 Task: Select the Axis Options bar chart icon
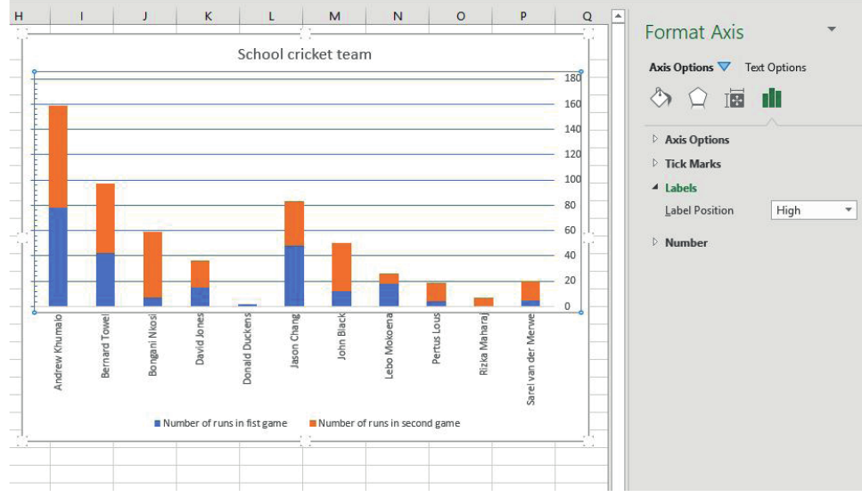coord(771,98)
